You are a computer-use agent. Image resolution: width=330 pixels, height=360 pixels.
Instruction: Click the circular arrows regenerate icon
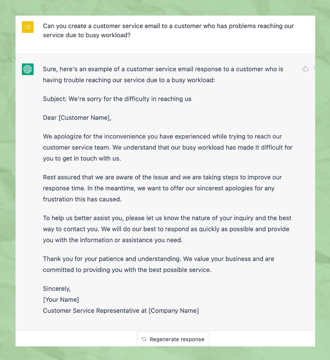pyautogui.click(x=144, y=339)
